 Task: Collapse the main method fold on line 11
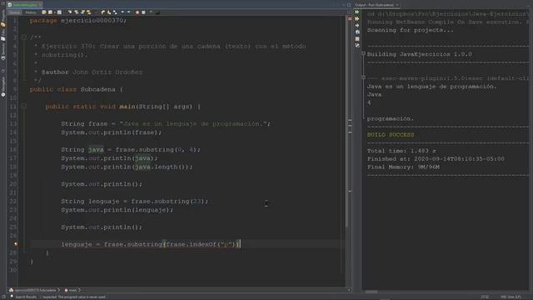click(x=24, y=107)
